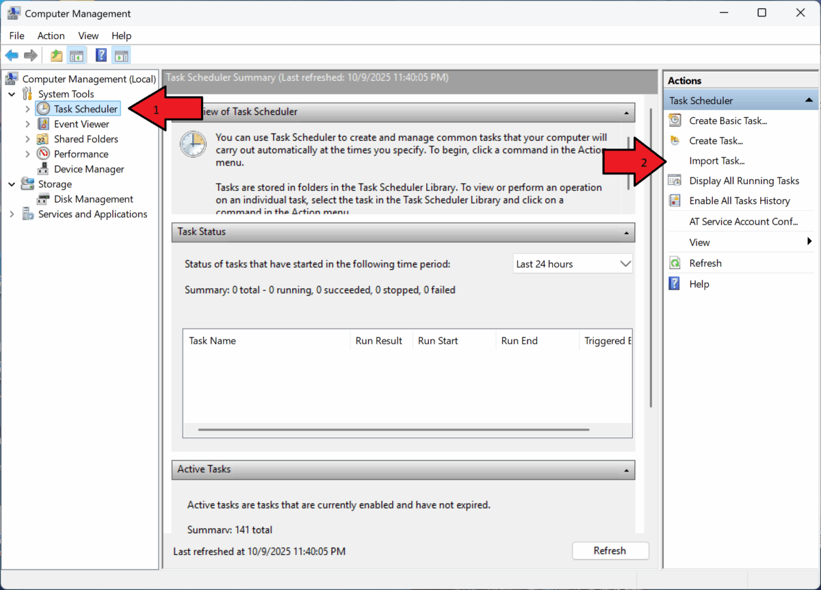Click the Show/Hide Action Pane toolbar icon
This screenshot has height=590, width=821.
[x=122, y=55]
